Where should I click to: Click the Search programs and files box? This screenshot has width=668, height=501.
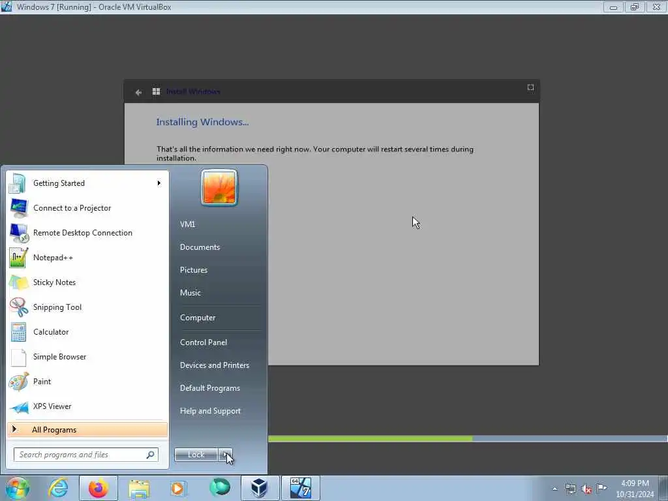(x=86, y=455)
